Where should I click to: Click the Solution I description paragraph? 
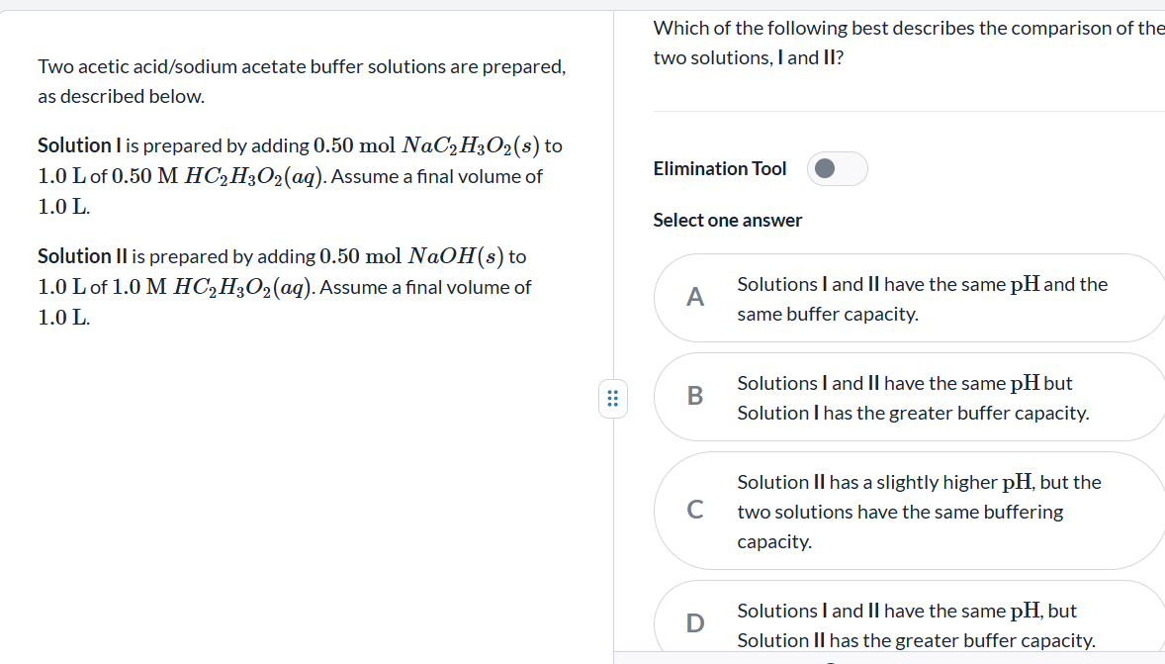[x=297, y=175]
